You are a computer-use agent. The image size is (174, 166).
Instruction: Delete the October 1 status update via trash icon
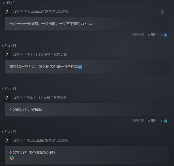(162, 11)
